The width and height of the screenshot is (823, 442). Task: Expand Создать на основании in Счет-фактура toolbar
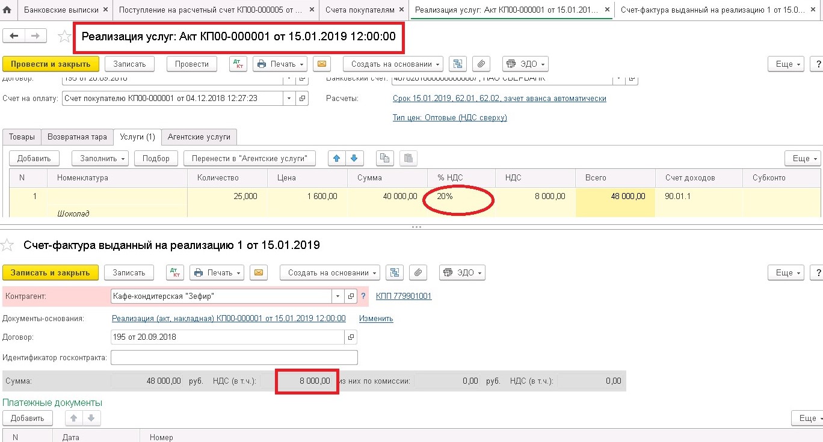[x=330, y=273]
